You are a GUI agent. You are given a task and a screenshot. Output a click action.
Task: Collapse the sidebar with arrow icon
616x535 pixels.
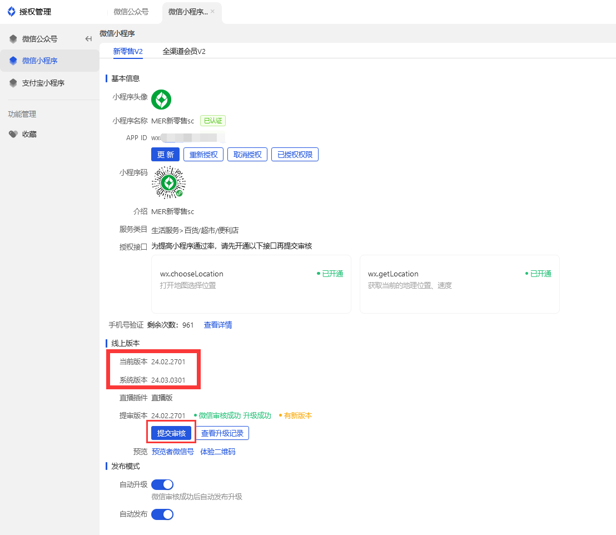pos(88,39)
